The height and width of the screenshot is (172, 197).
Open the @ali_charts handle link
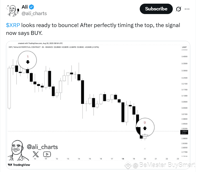(x=34, y=14)
